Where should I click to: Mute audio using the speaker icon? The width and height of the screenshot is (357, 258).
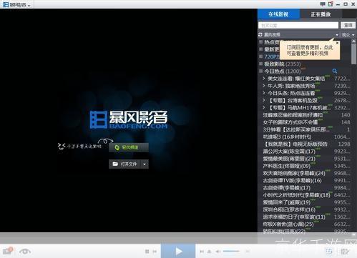click(x=217, y=252)
